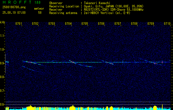This screenshot has width=173, height=110.
Task: Click the 0704 time marker
Action: click(x=68, y=23)
